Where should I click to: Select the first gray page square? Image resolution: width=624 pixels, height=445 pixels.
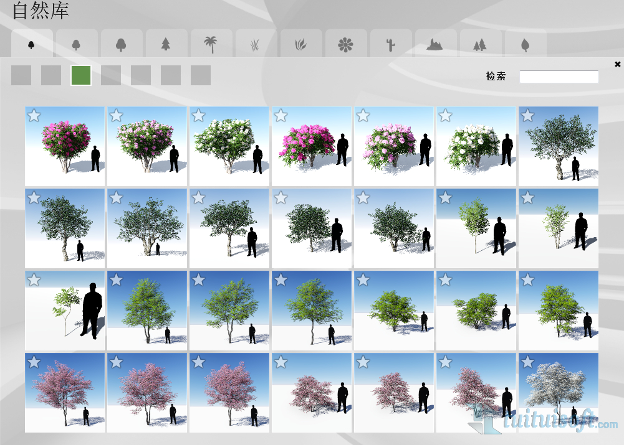(x=21, y=75)
